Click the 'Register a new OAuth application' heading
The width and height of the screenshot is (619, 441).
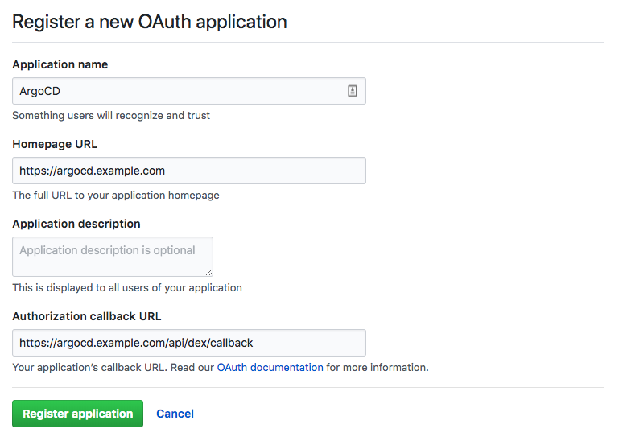pyautogui.click(x=150, y=22)
